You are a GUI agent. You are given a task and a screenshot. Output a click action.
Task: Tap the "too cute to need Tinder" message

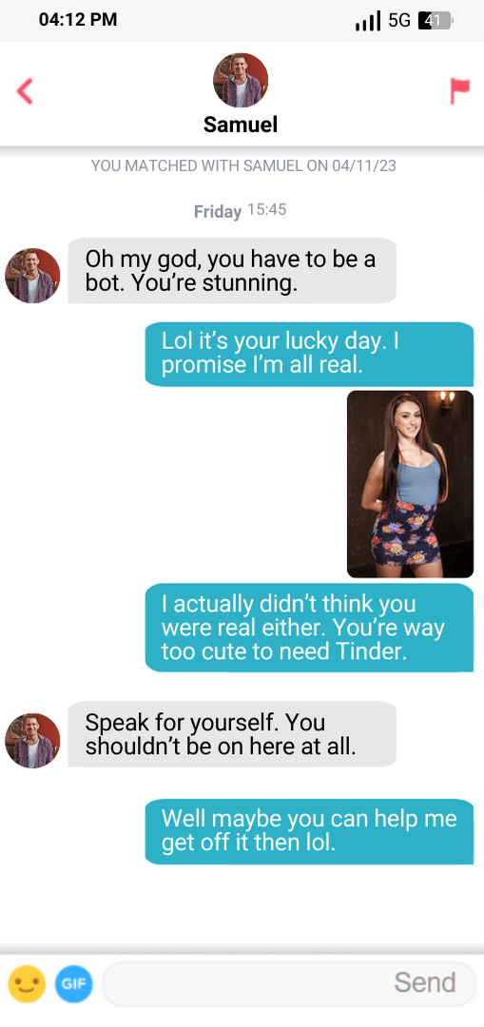(x=309, y=628)
